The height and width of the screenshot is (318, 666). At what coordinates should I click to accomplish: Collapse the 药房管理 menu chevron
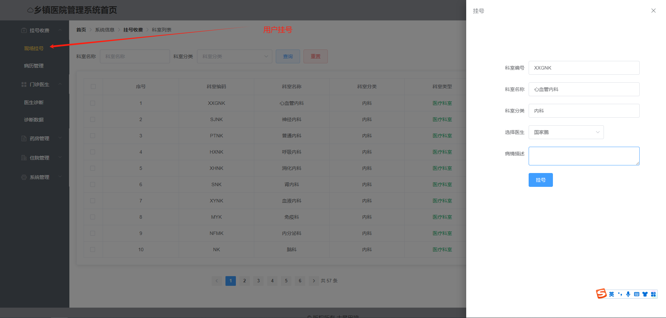click(x=60, y=138)
